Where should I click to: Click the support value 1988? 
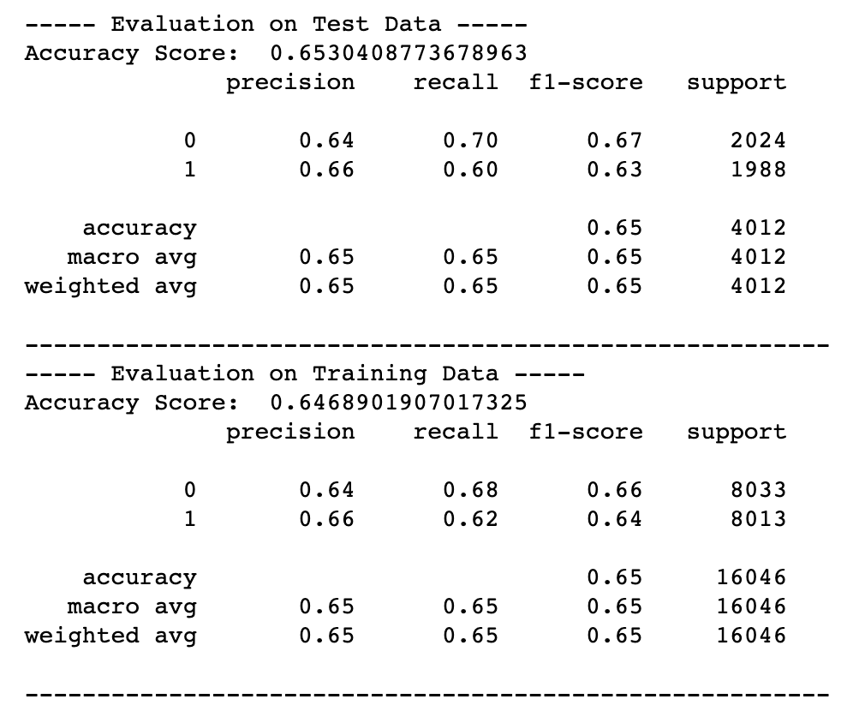coord(758,170)
